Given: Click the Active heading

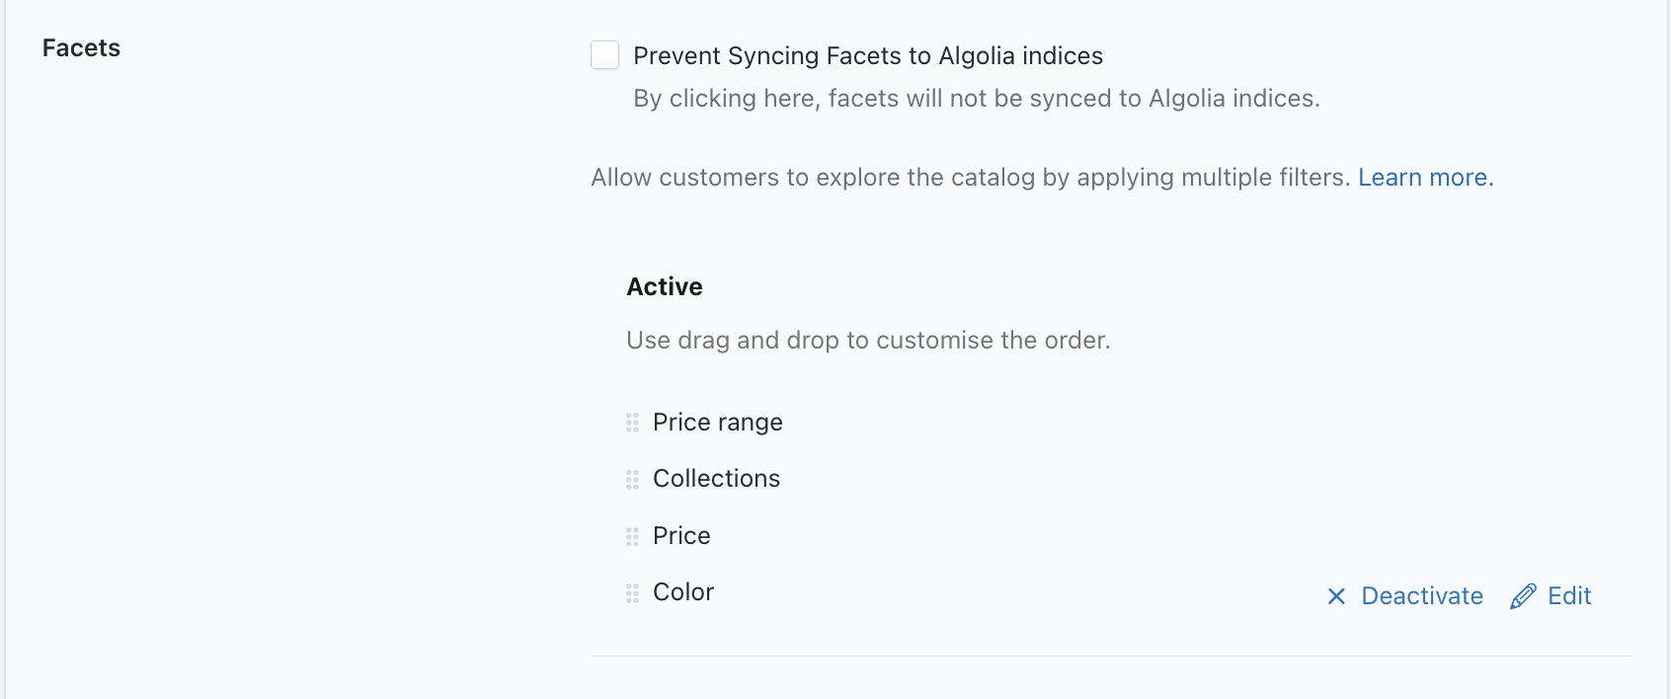Looking at the screenshot, I should click(x=665, y=287).
